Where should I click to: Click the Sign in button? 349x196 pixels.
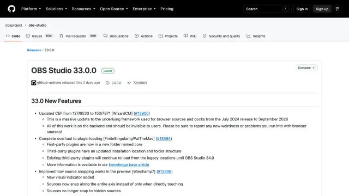302,9
